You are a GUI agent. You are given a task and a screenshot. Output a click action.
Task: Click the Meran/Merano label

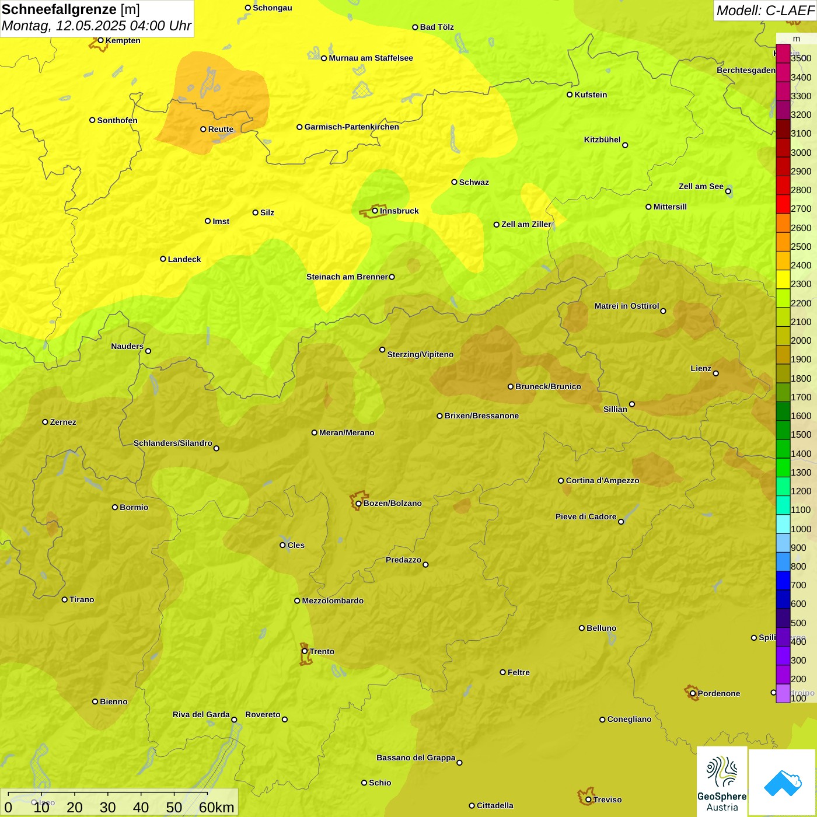click(347, 432)
